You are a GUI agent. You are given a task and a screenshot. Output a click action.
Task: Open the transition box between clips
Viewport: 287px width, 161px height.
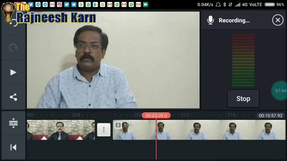104,130
